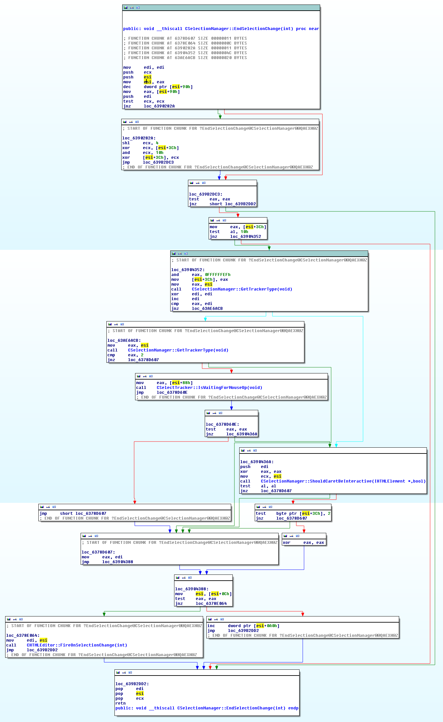Click the node color icon on the function entry block
Viewport: 443px width, 722px height.
[x=126, y=7]
